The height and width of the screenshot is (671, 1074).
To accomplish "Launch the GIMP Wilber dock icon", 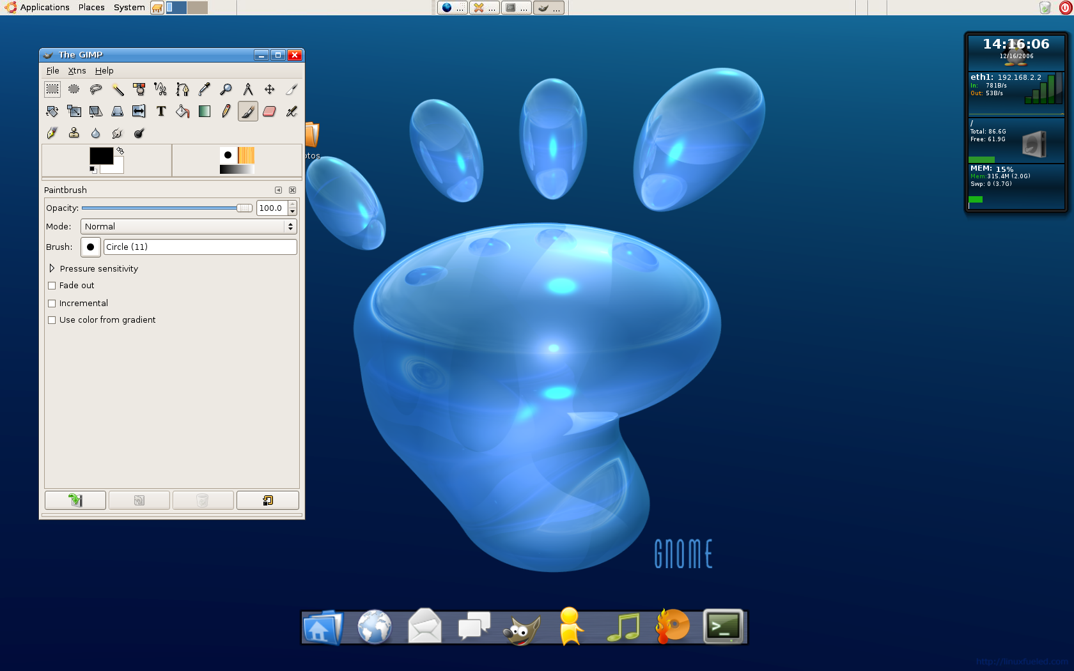I will [522, 630].
